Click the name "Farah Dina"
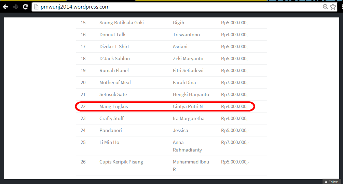343x184 pixels. coord(184,82)
